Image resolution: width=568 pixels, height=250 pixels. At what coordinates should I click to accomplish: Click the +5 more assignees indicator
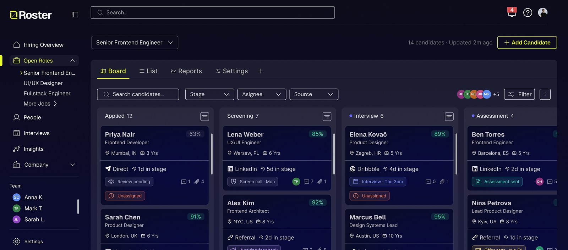point(496,94)
